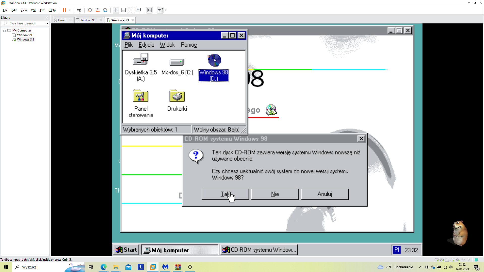The width and height of the screenshot is (484, 272).
Task: Open the Ms-dos_6 (C:) drive icon
Action: [x=177, y=62]
